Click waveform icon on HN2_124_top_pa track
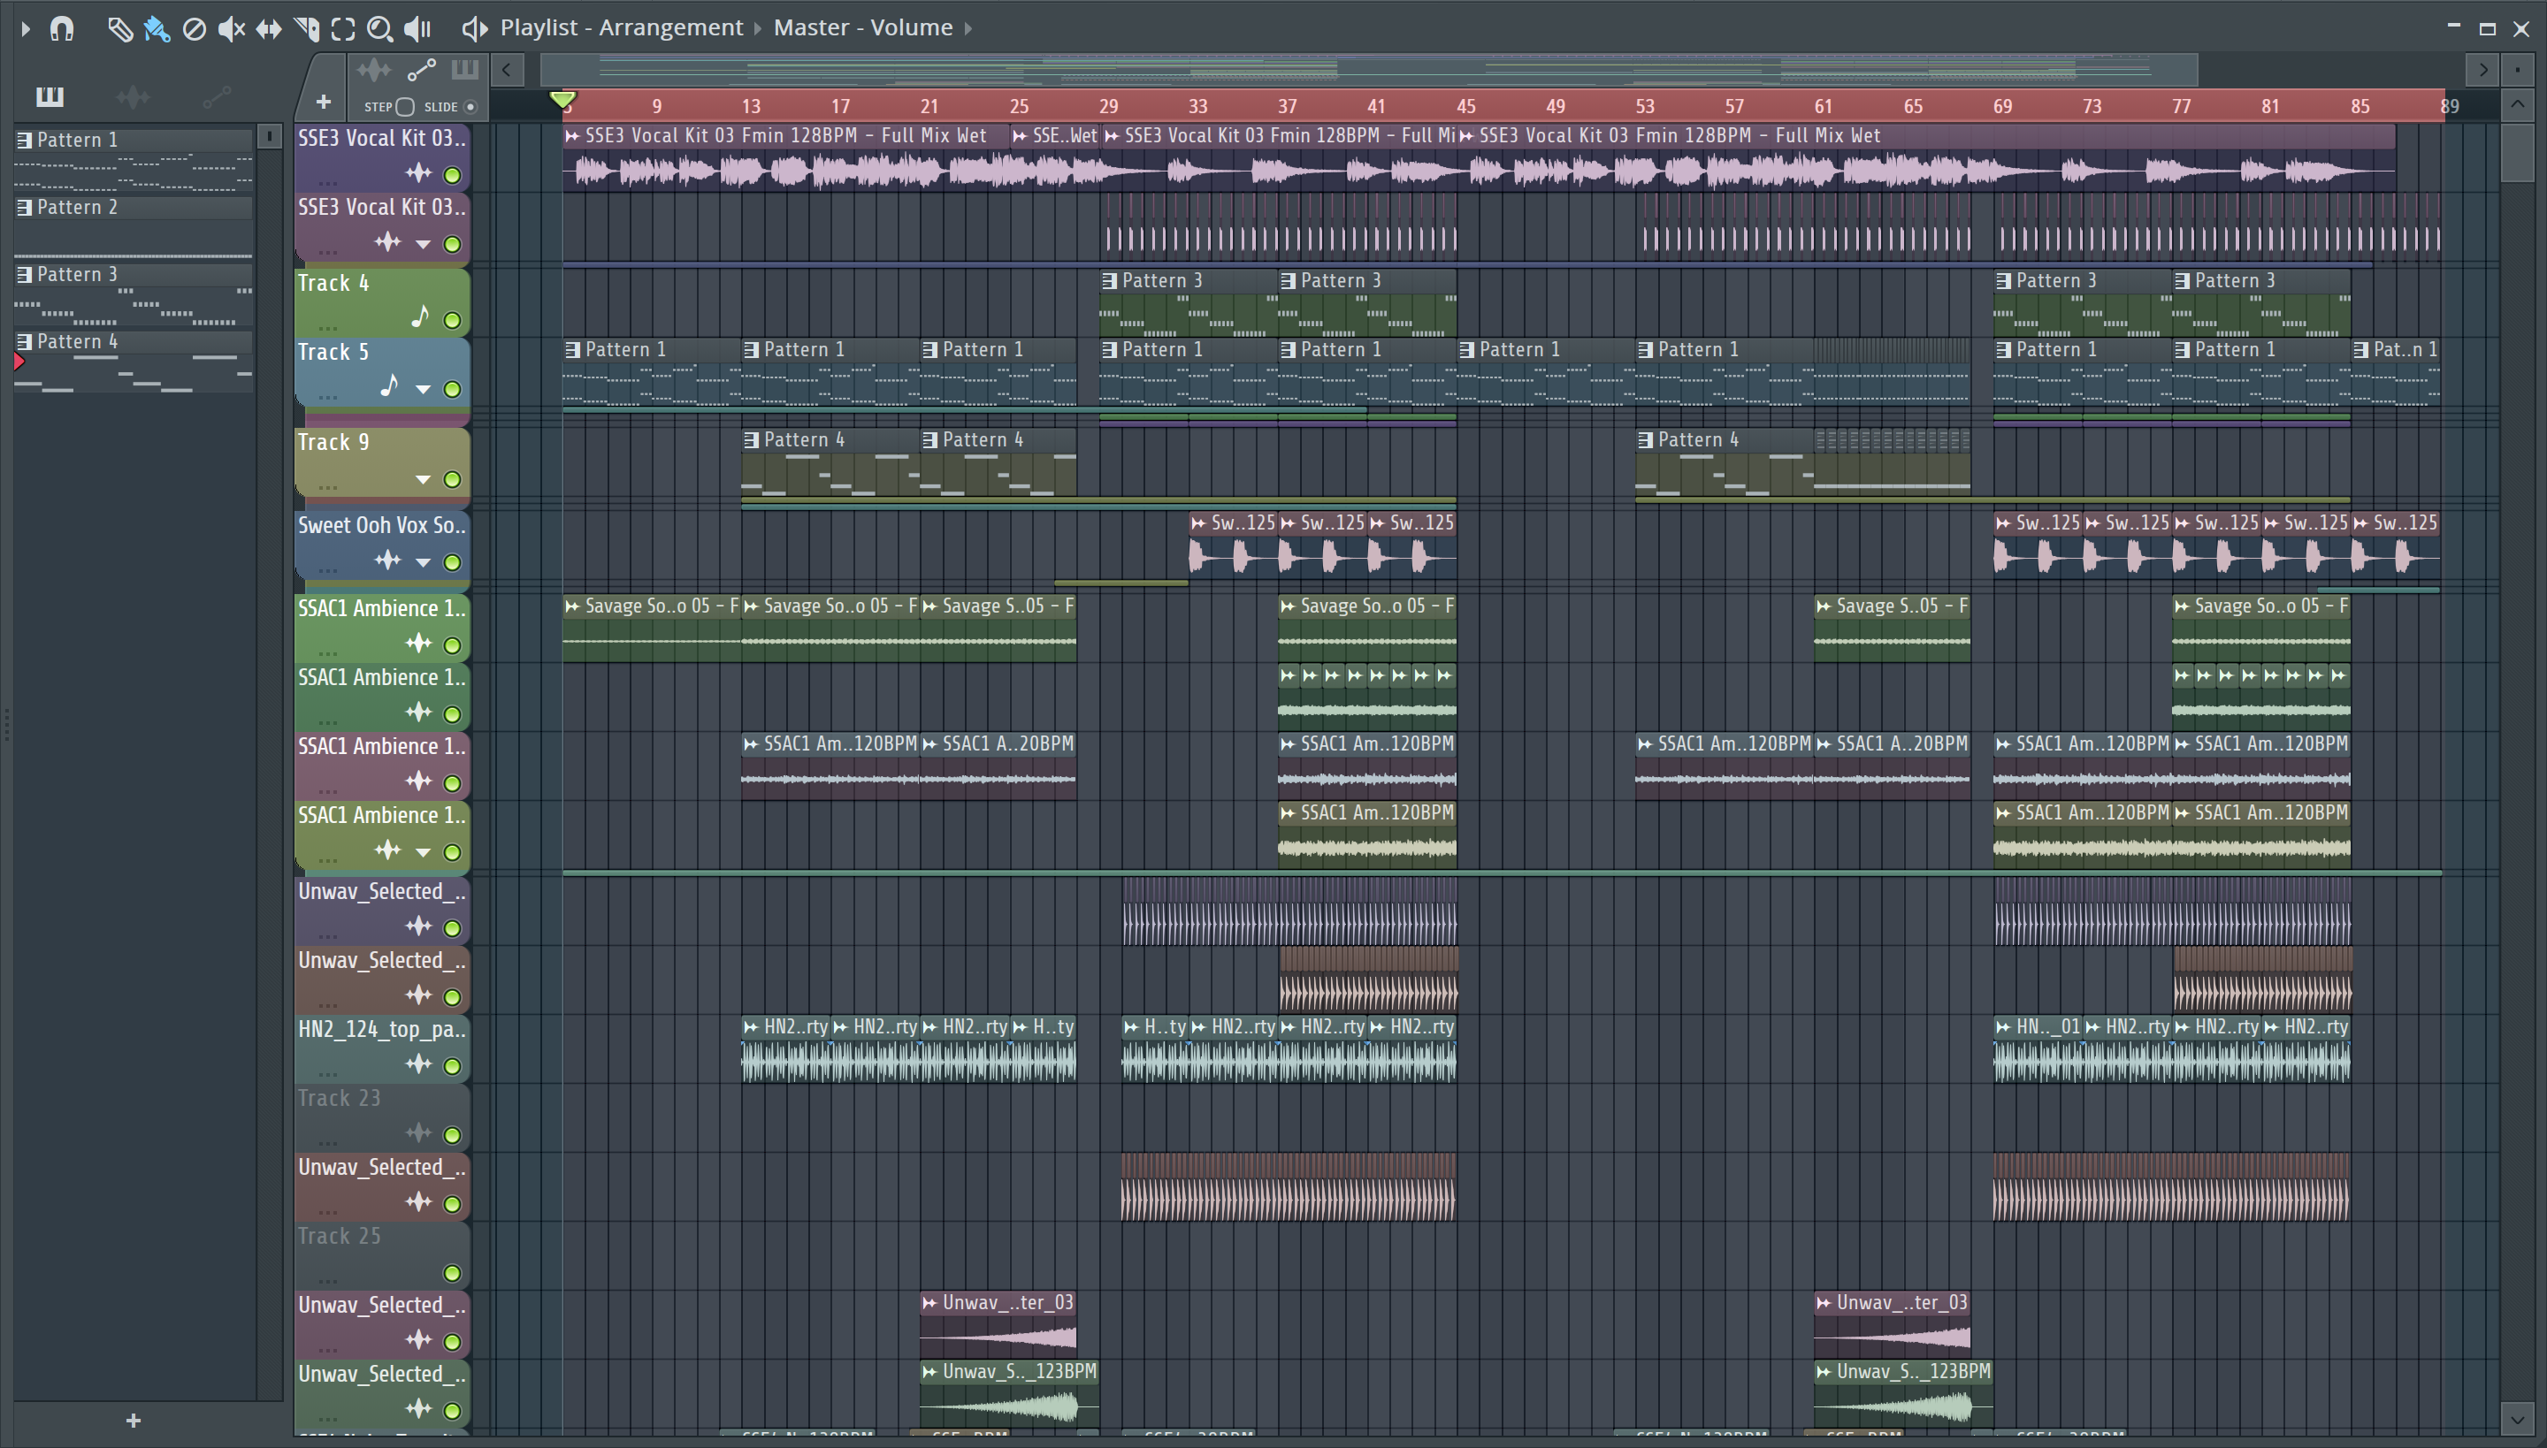This screenshot has width=2547, height=1448. (419, 1065)
